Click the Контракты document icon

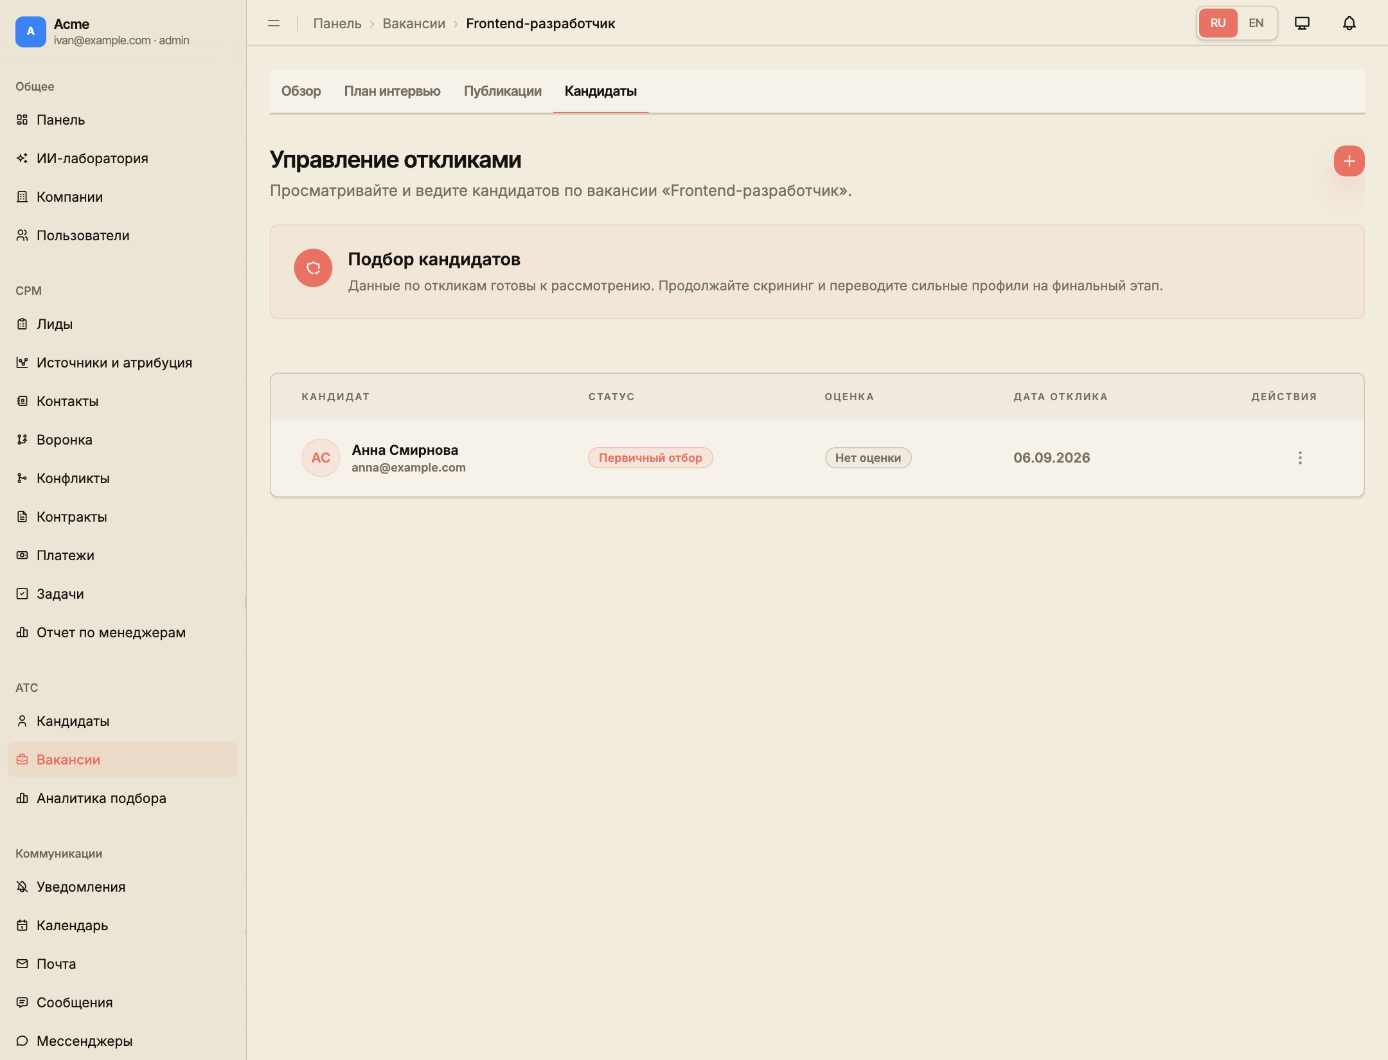(22, 517)
